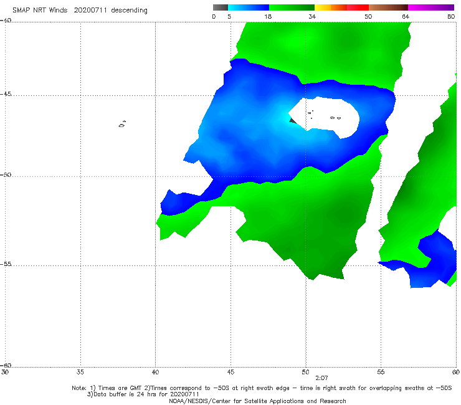The width and height of the screenshot is (461, 405).
Task: Click the longitude axis label '45'
Action: click(x=230, y=372)
